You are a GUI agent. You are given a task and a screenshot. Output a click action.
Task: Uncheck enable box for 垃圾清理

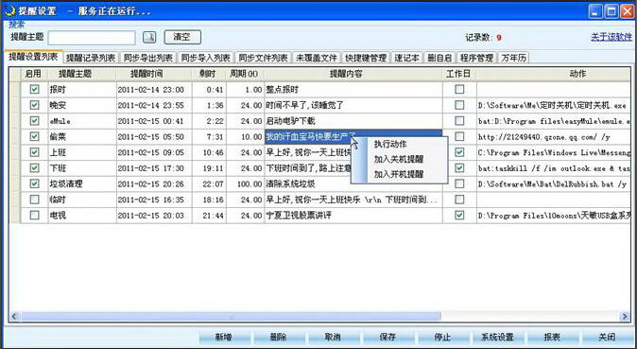pos(35,183)
